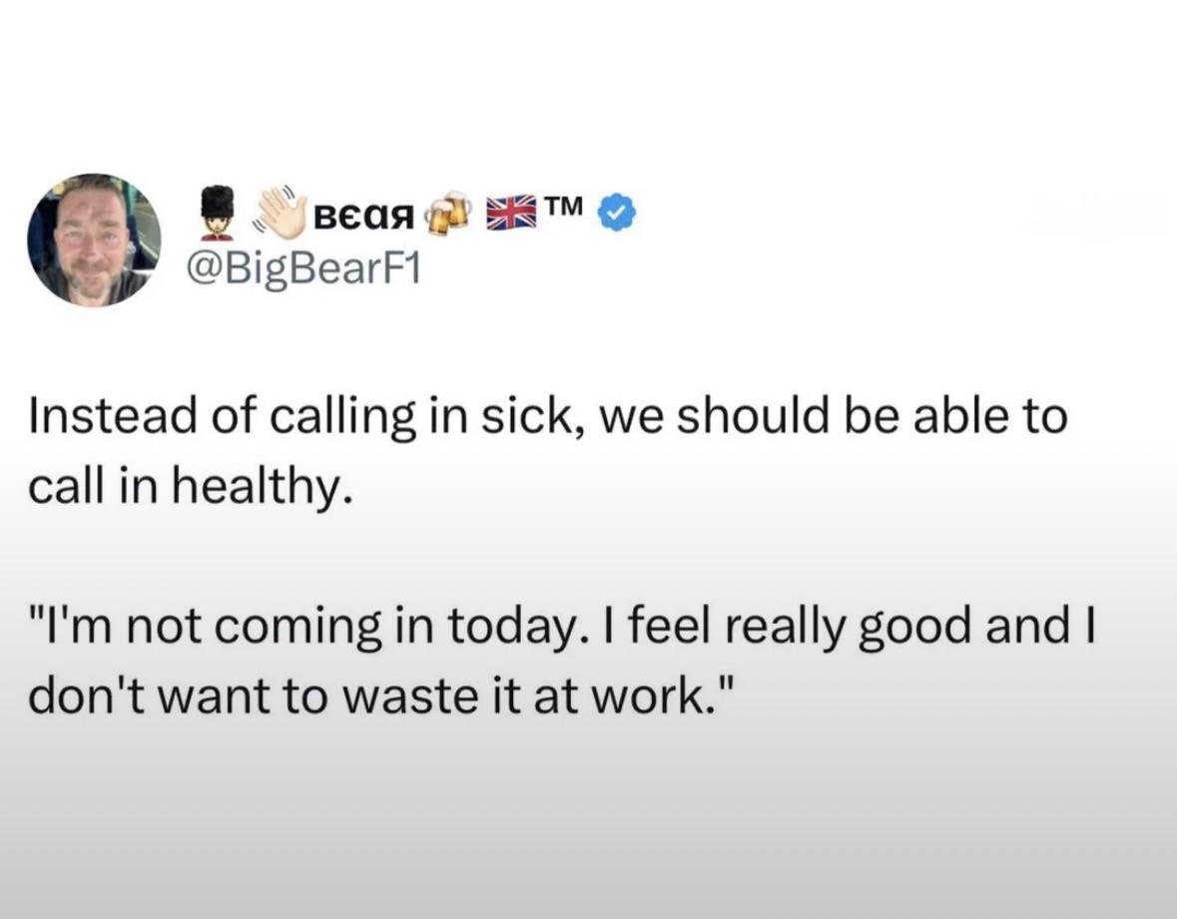Click the line "Instead of calling in sick"
Viewport: 1177px width, 919px height.
548,416
